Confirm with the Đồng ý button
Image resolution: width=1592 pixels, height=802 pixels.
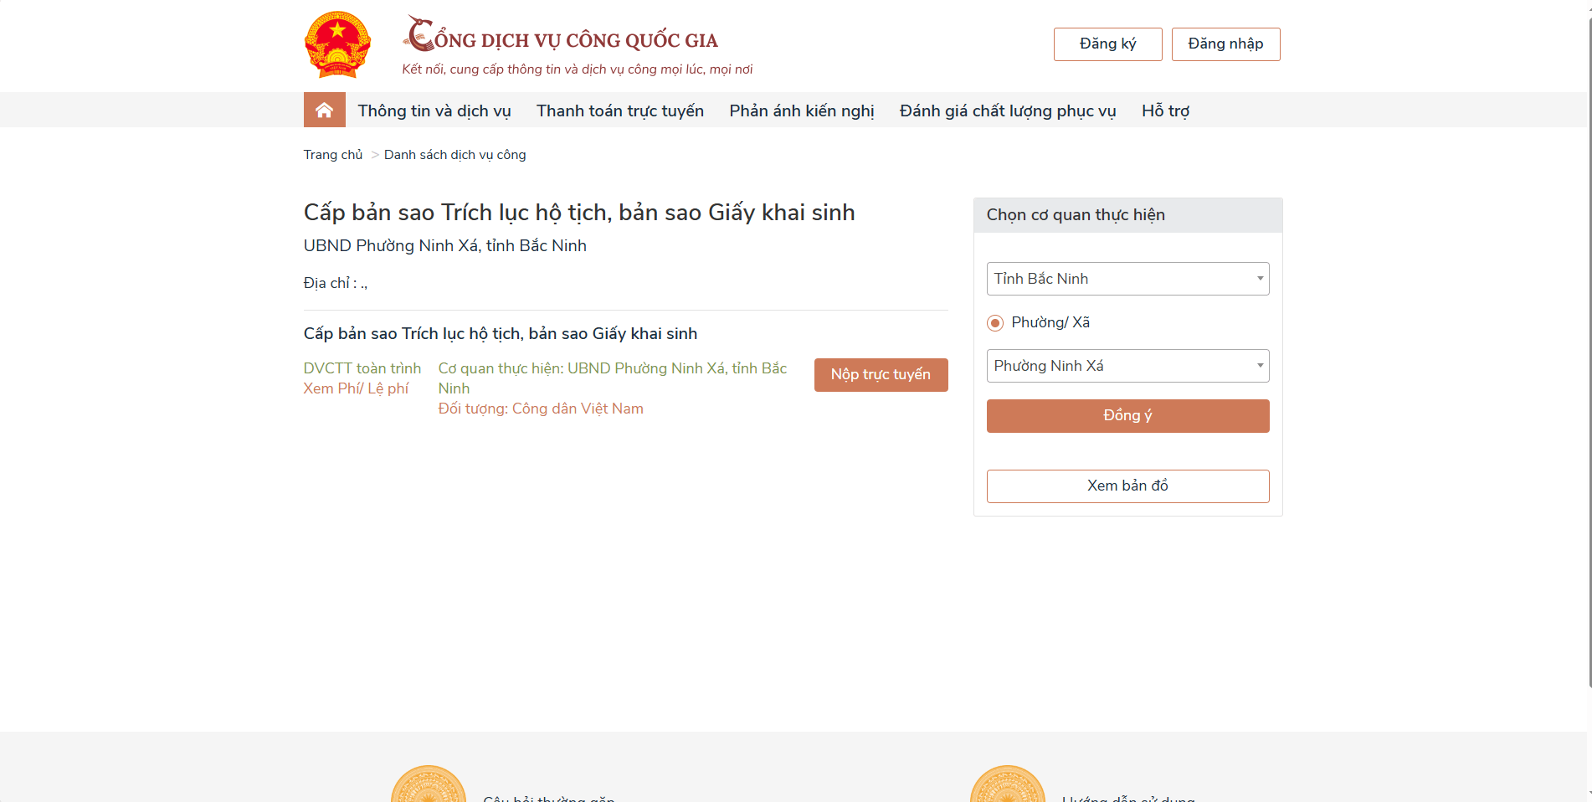click(x=1127, y=416)
